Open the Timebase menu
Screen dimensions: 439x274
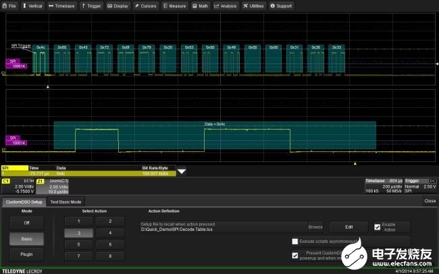(x=63, y=5)
